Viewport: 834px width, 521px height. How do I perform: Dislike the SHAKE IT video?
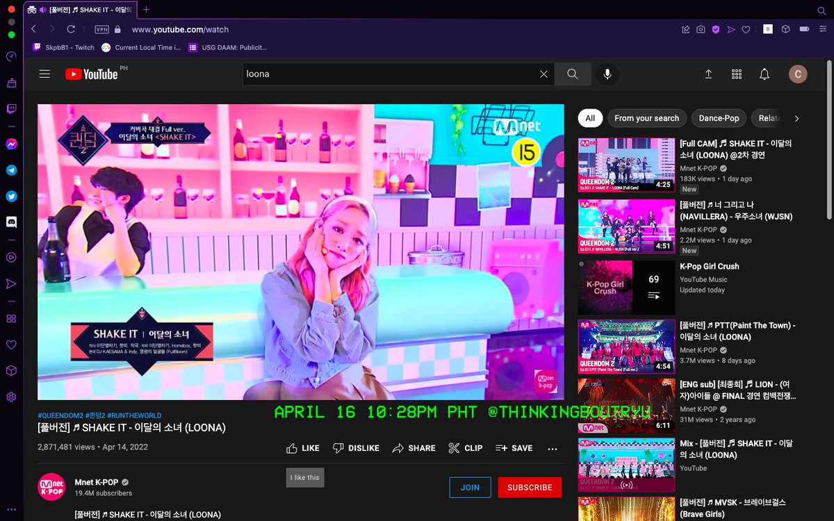[x=356, y=448]
